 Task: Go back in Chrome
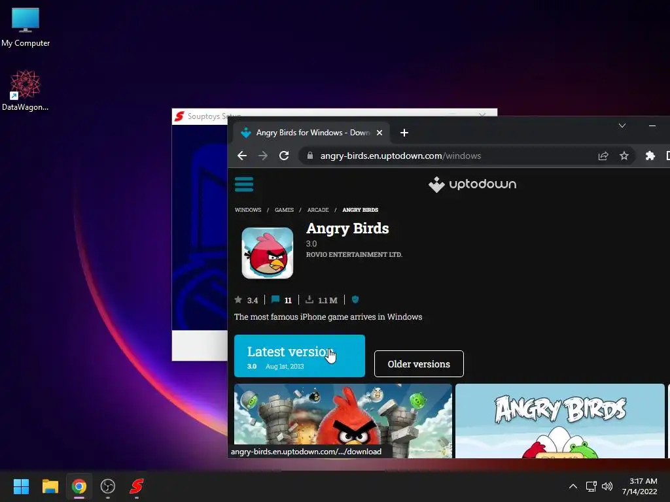pyautogui.click(x=242, y=156)
